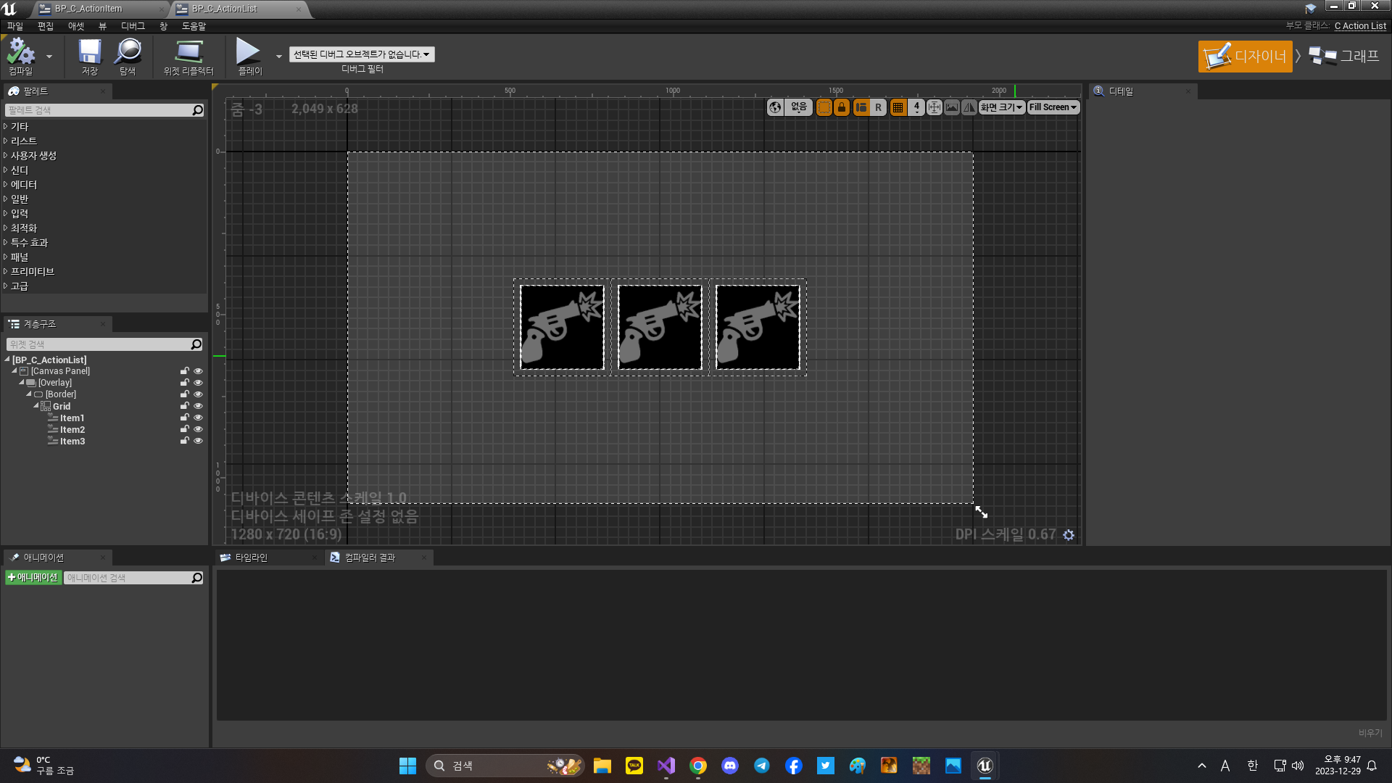Screen dimensions: 1392x783
Task: Open the debug object filter dropdown
Action: point(362,54)
